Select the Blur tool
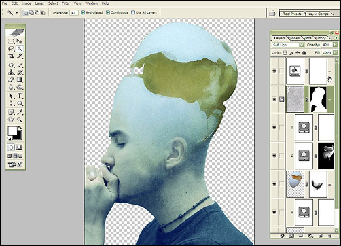Viewport: 341px width, 246px height. (11, 87)
